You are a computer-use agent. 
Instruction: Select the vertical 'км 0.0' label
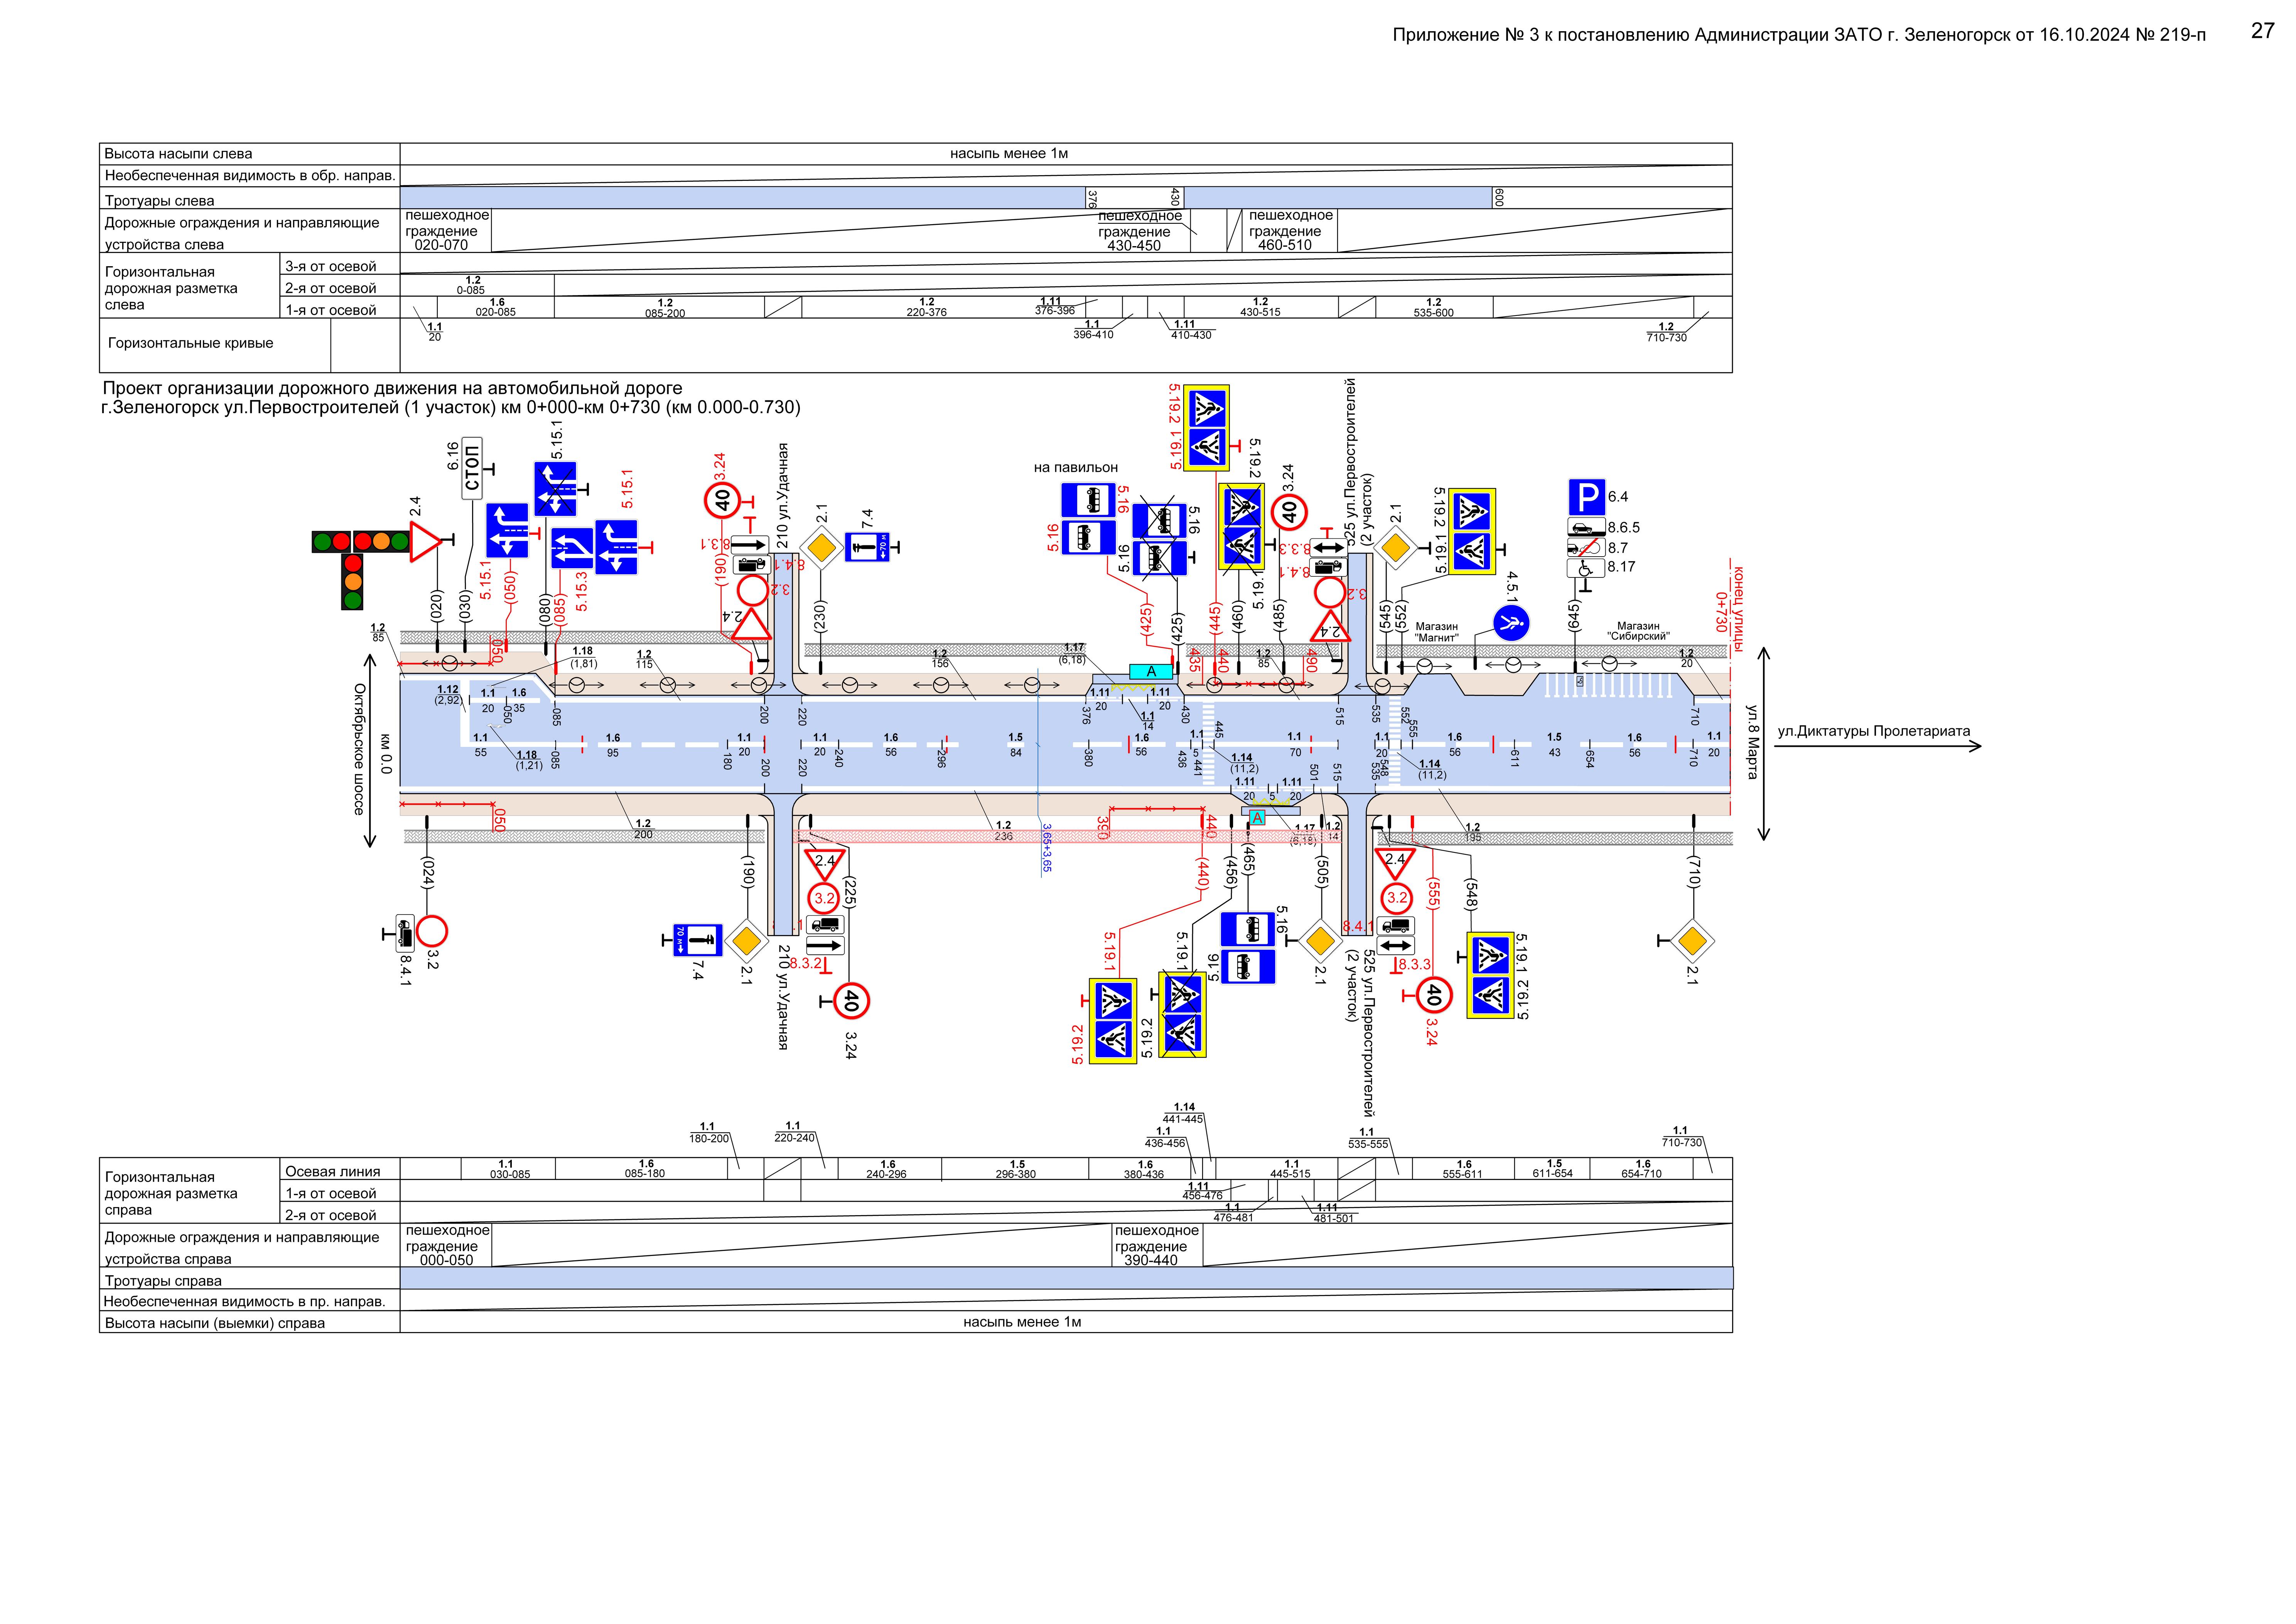(386, 754)
